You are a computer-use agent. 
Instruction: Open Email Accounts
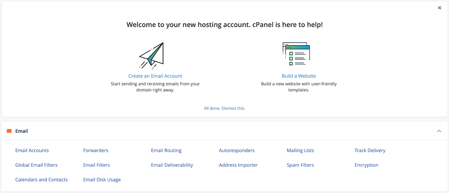point(32,151)
